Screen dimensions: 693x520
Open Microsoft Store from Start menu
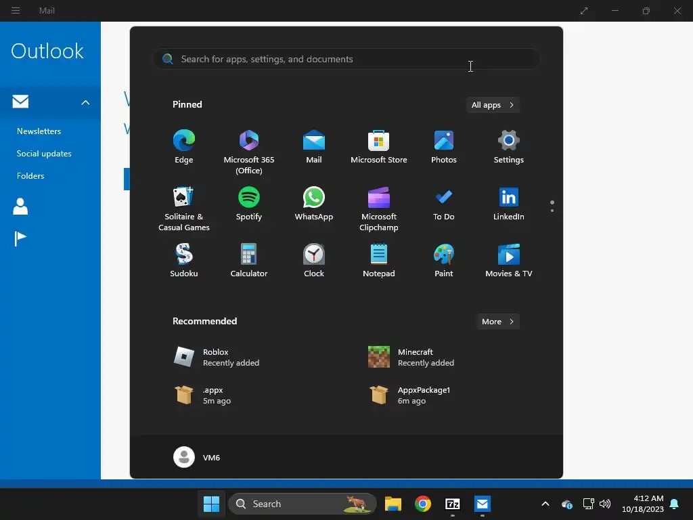coord(379,147)
